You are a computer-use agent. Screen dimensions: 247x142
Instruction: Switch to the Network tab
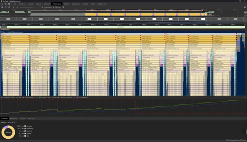point(47,4)
